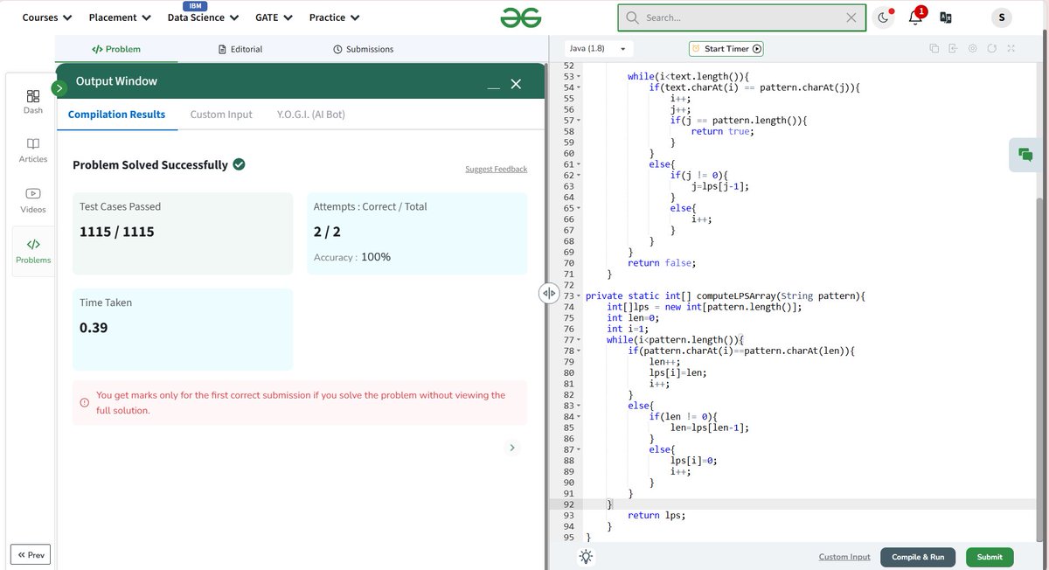Viewport: 1049px width, 570px height.
Task: Click the panel splitter handle
Action: click(x=549, y=294)
